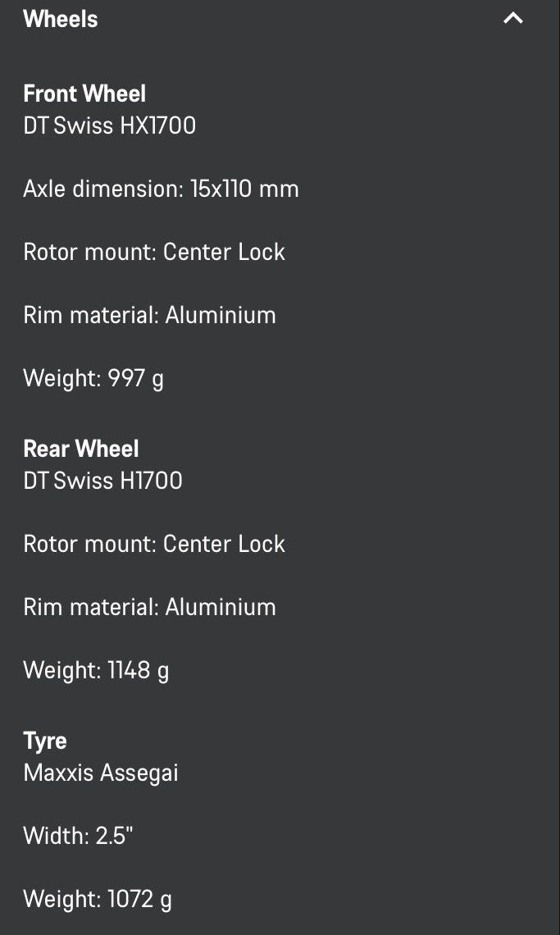
Task: Select the Front Wheel heading
Action: click(84, 93)
